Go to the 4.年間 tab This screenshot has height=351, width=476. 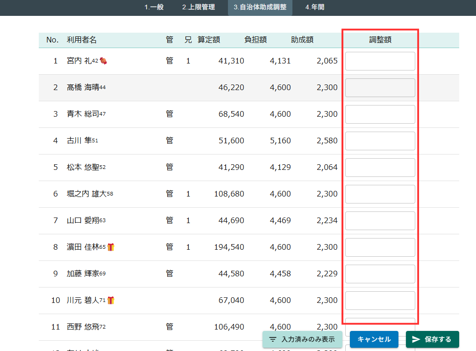pos(315,7)
